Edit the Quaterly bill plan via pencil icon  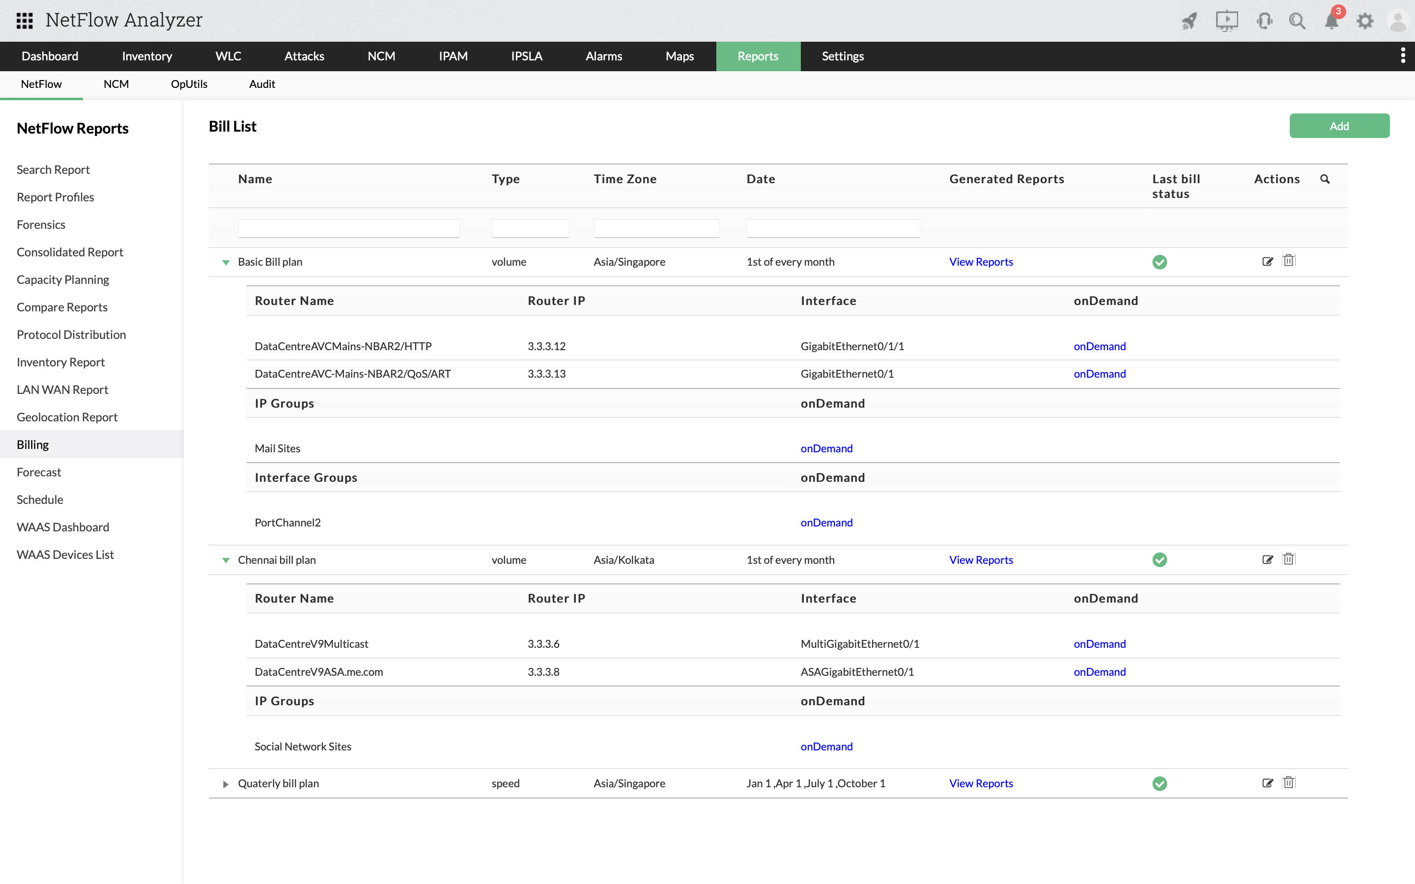(1268, 783)
